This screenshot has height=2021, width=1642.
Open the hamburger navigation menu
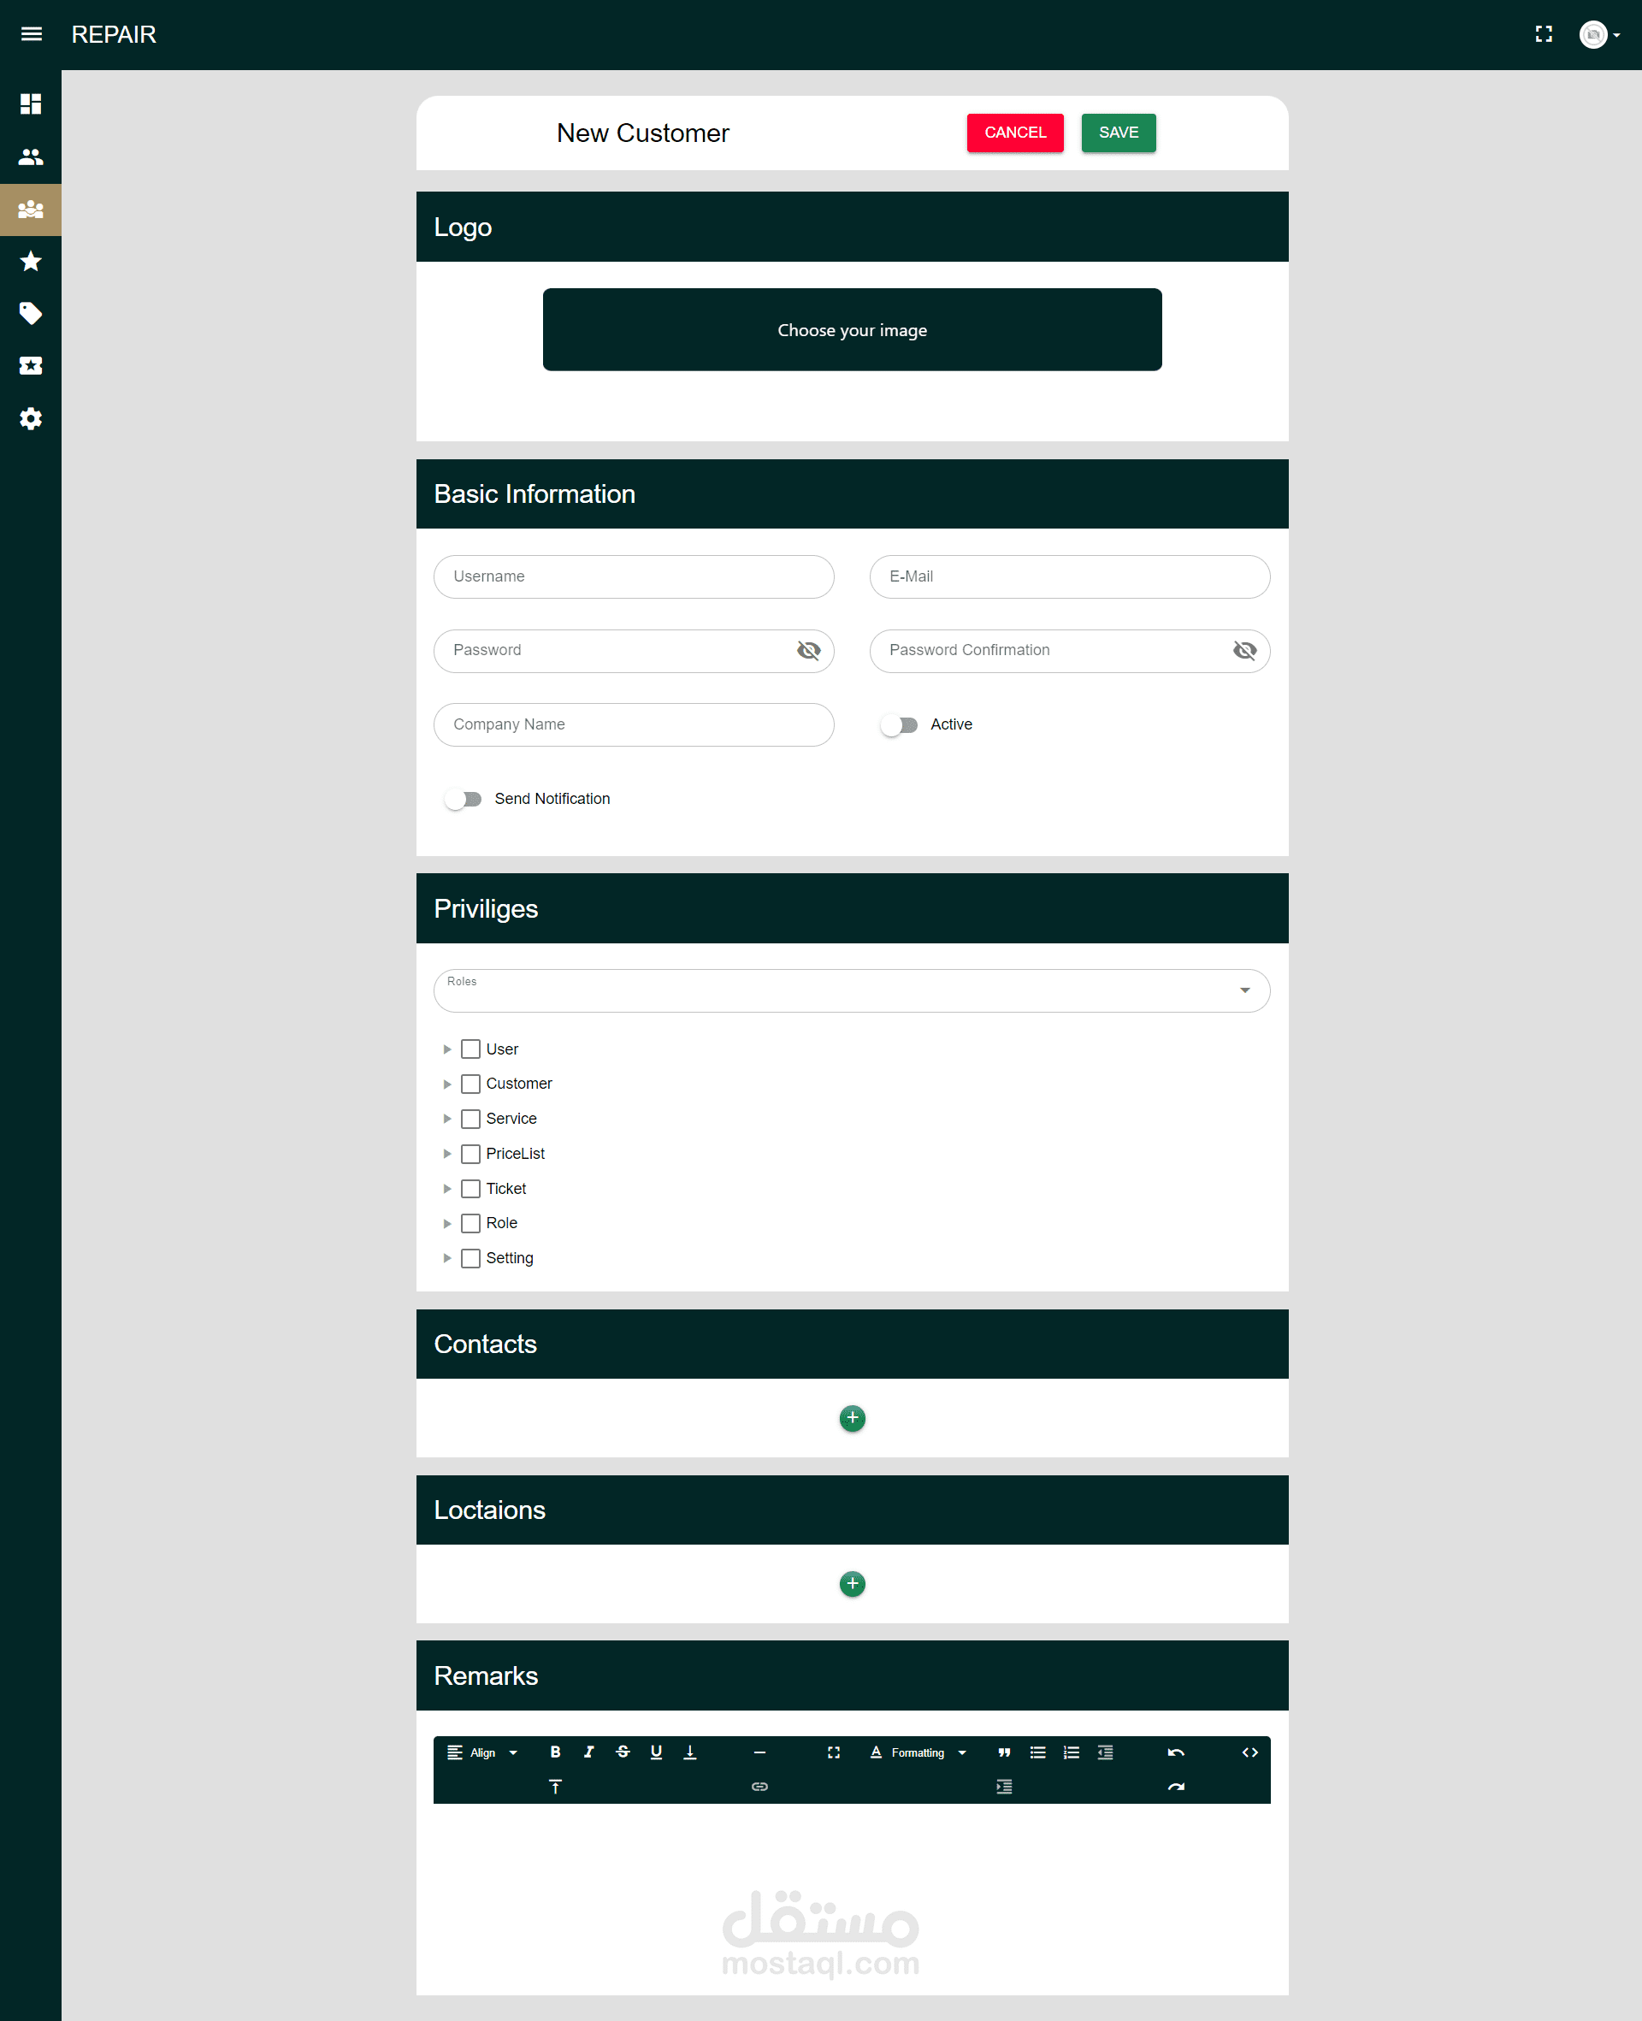point(31,34)
